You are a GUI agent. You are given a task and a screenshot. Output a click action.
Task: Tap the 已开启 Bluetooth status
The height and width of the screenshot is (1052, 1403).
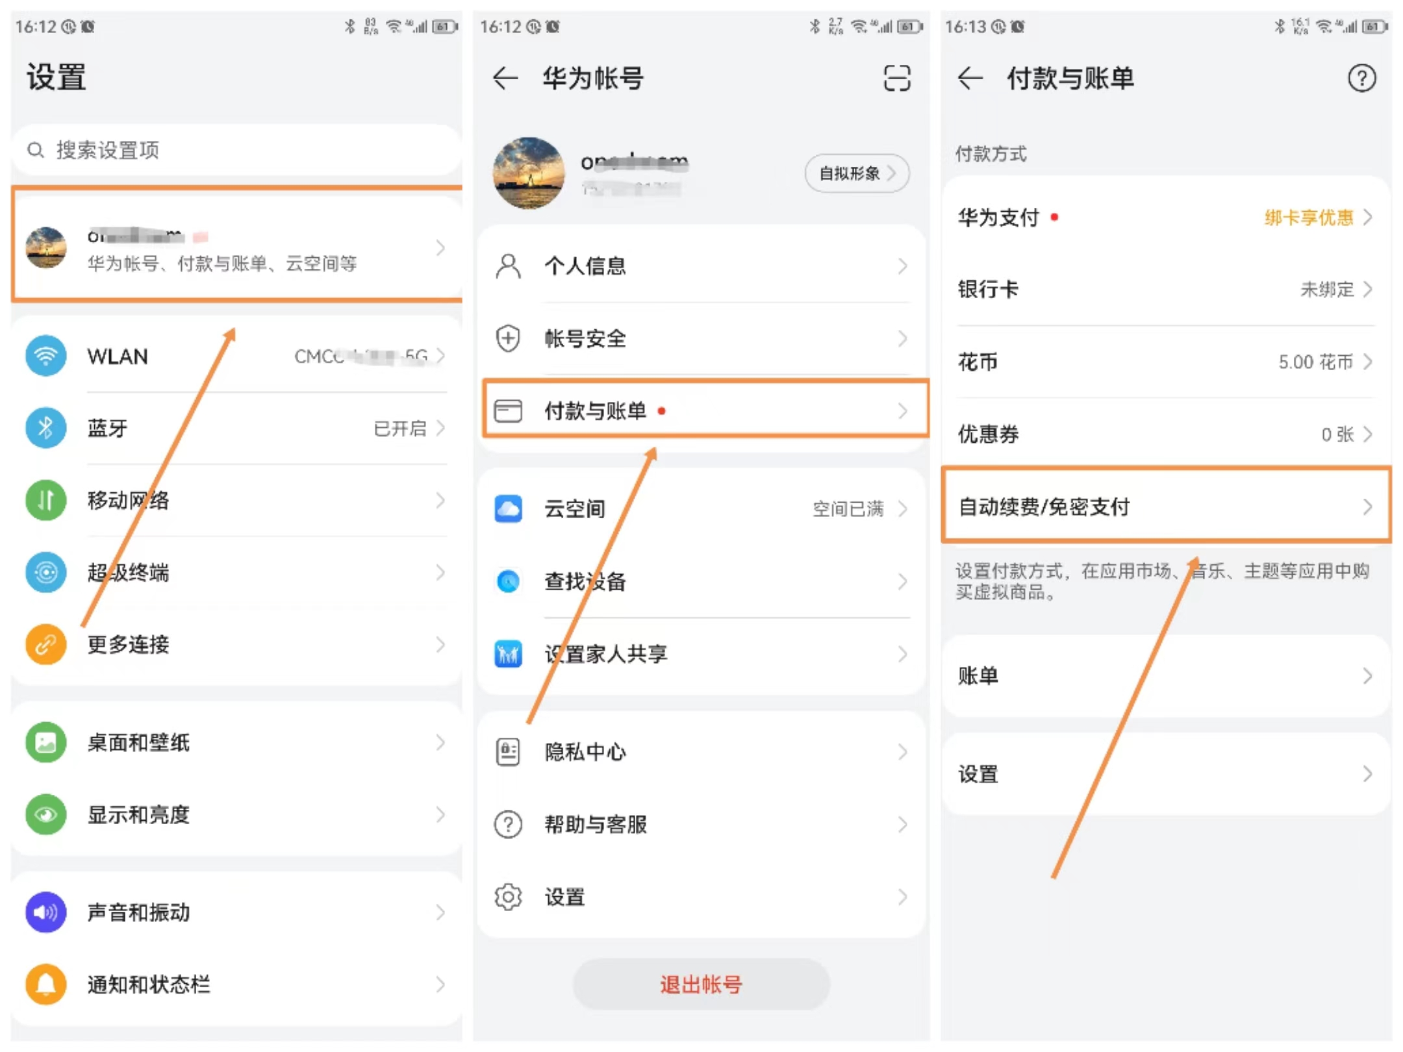[400, 428]
